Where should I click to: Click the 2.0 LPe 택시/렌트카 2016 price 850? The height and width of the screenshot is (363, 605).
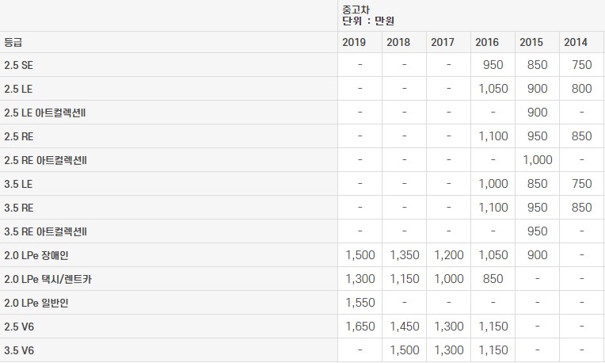[x=493, y=279]
